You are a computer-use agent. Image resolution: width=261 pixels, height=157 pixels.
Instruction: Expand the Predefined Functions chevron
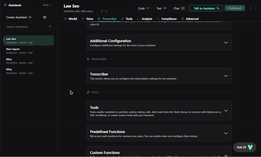(226, 133)
